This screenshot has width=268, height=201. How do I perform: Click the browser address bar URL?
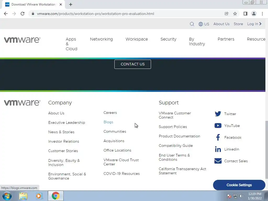[96, 14]
